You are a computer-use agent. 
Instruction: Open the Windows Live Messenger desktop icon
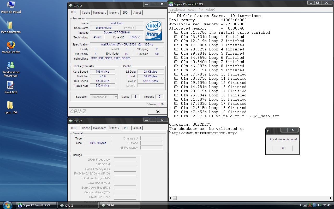click(x=11, y=69)
